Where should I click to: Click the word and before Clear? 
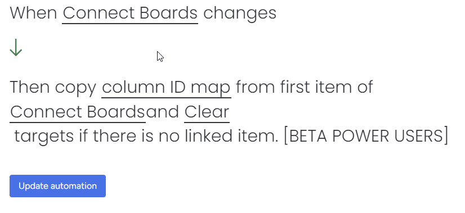(163, 112)
